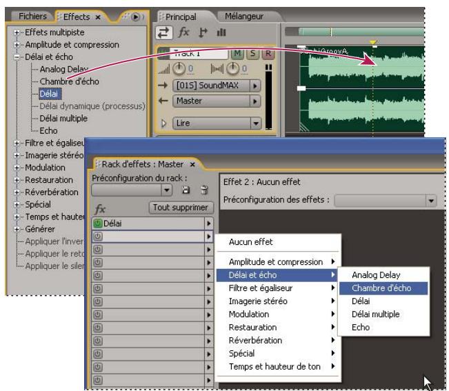
Task: Open Imagerie stéréo submenu
Action: [x=278, y=301]
